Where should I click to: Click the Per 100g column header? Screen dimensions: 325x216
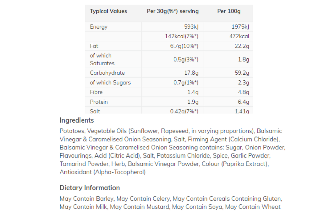pos(229,11)
